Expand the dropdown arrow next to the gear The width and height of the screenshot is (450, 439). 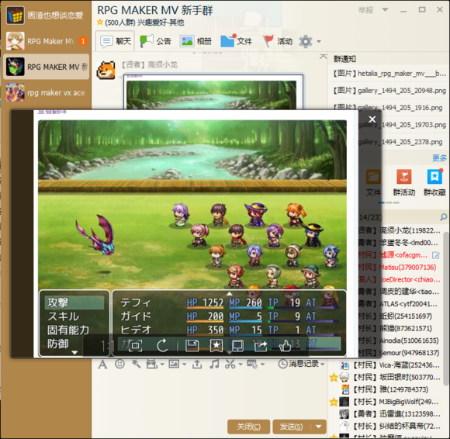pyautogui.click(x=319, y=41)
